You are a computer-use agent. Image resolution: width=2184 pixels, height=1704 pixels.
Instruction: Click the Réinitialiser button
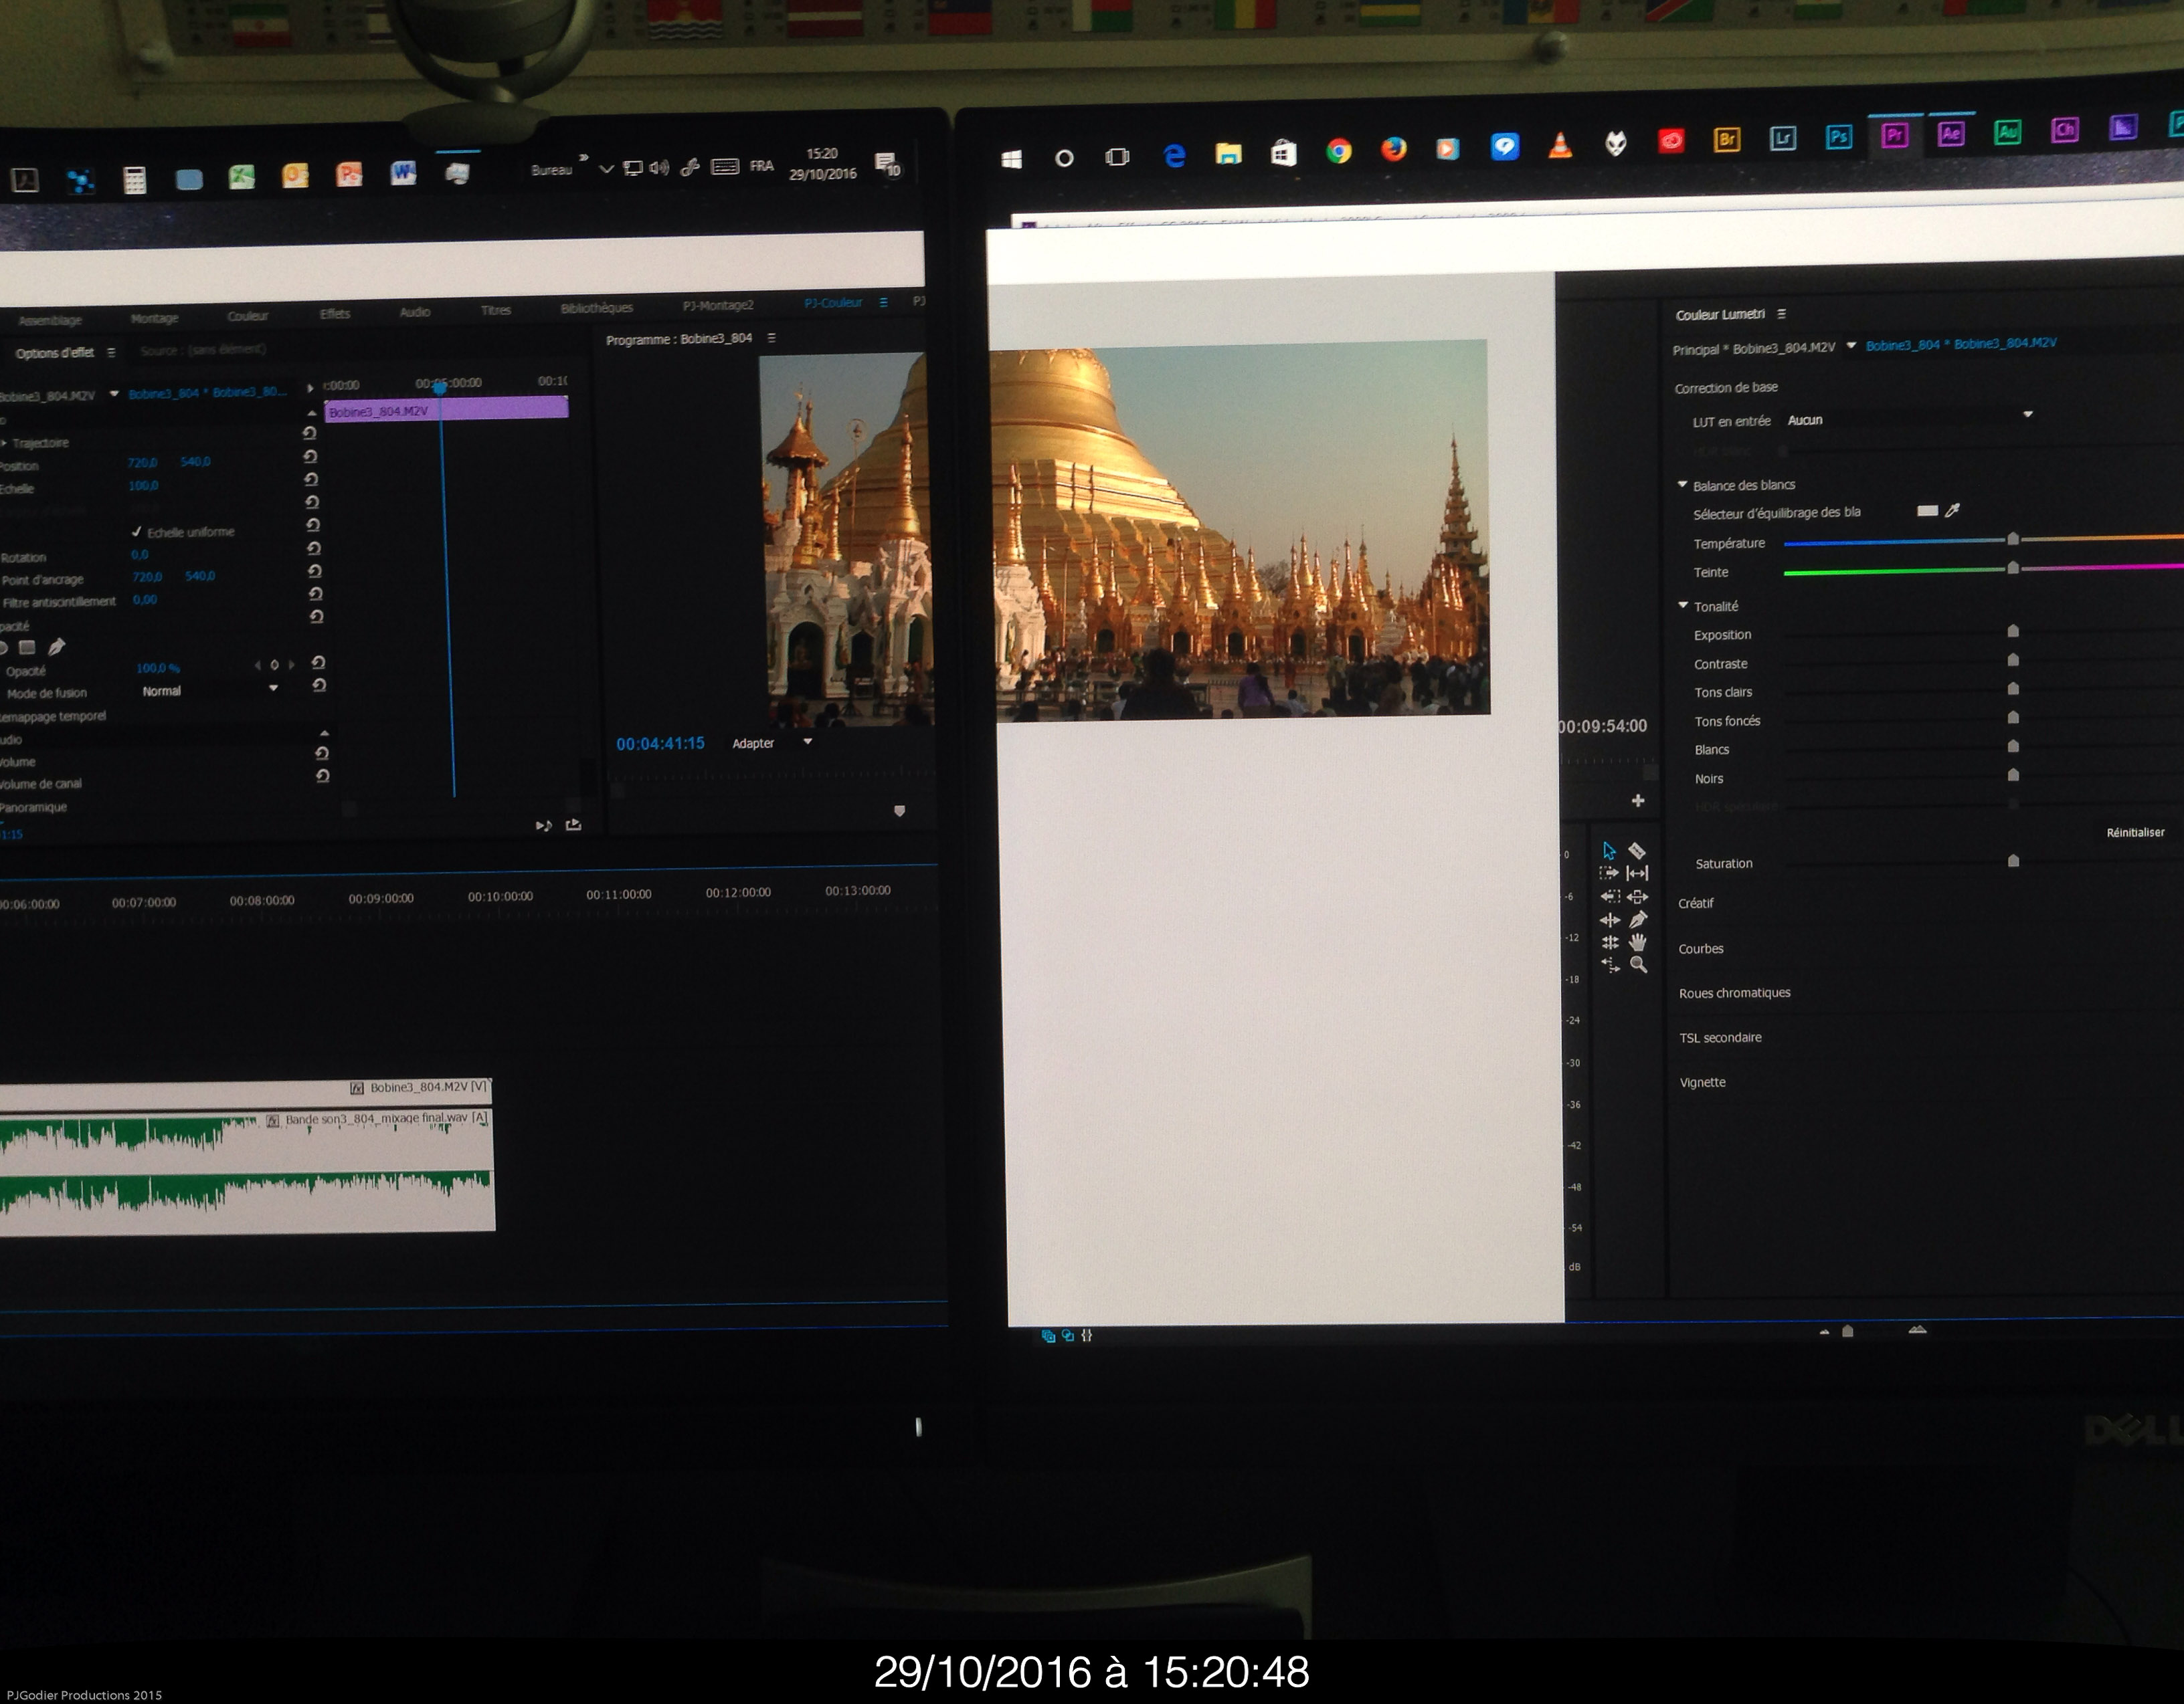[2135, 833]
